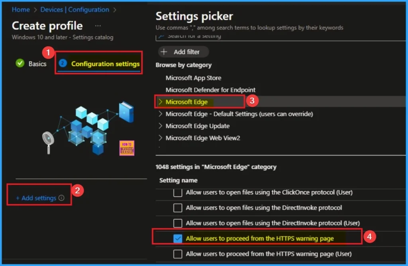408x266 pixels.
Task: Open the ellipsis menu beside Create profile
Action: (98, 26)
